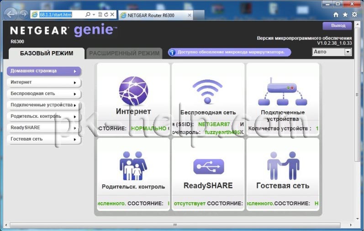Click the firmware version V1.0.2.38_1.0.33 text
Viewport: 364px width, 231px height.
[334, 43]
